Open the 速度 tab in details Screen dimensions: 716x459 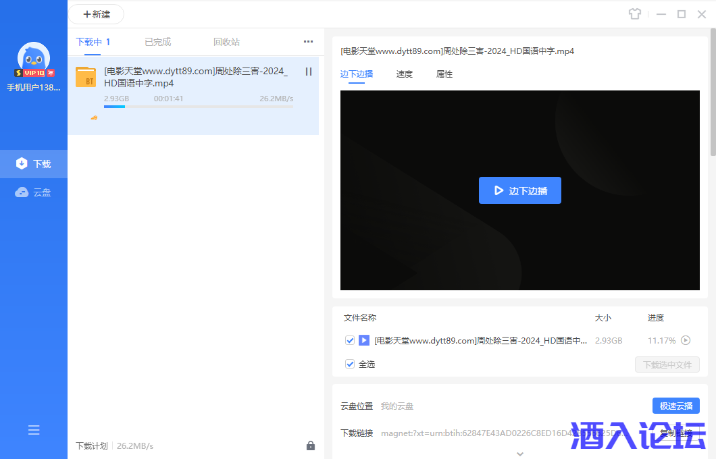(404, 74)
